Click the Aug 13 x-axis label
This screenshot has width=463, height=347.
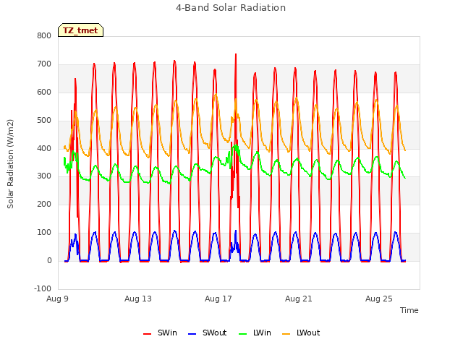pyautogui.click(x=138, y=299)
